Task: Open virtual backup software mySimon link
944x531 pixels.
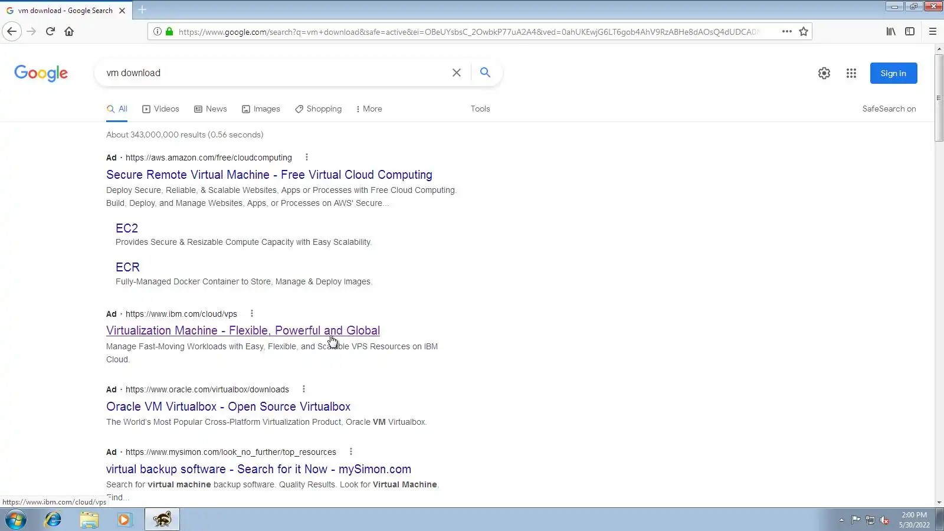Action: coord(258,469)
